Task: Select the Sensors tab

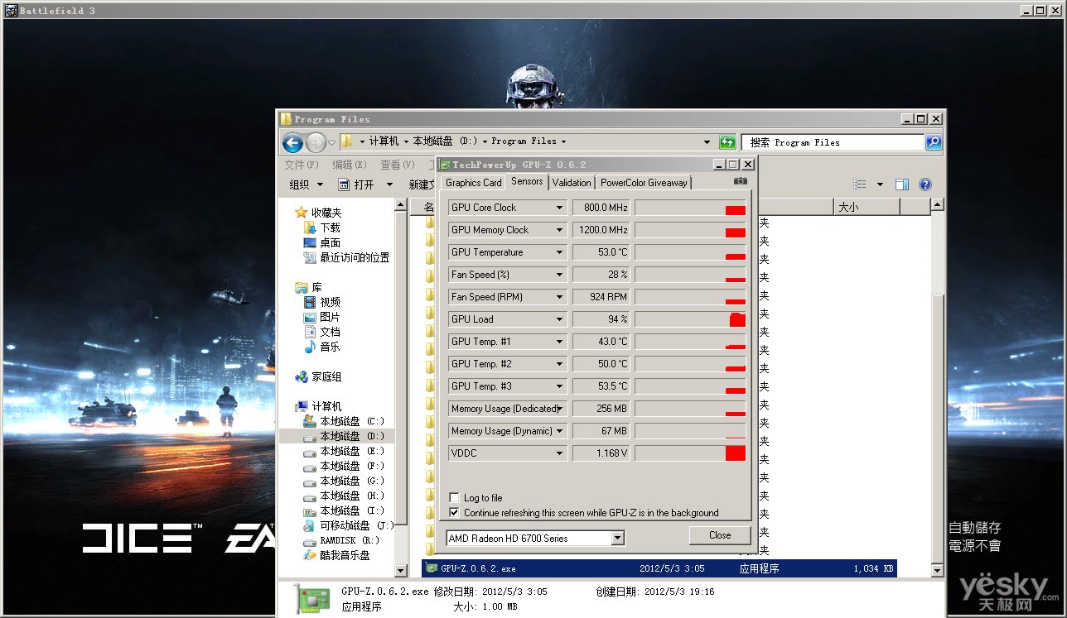Action: [527, 181]
